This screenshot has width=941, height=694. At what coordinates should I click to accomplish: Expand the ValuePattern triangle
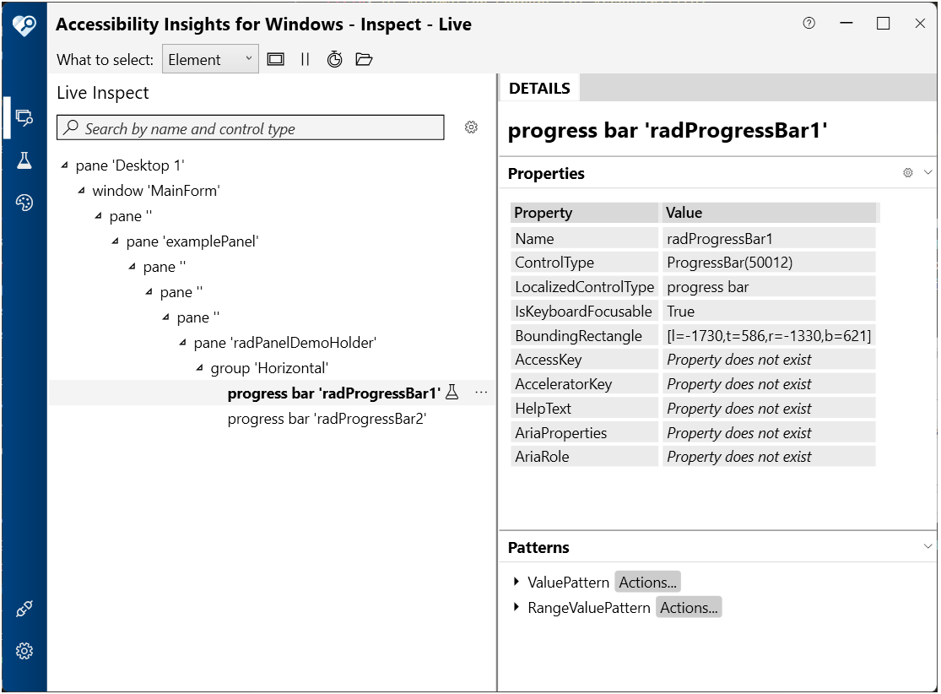click(x=516, y=582)
